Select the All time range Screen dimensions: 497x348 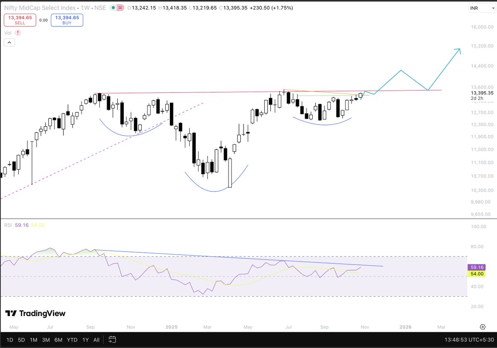tap(97, 340)
